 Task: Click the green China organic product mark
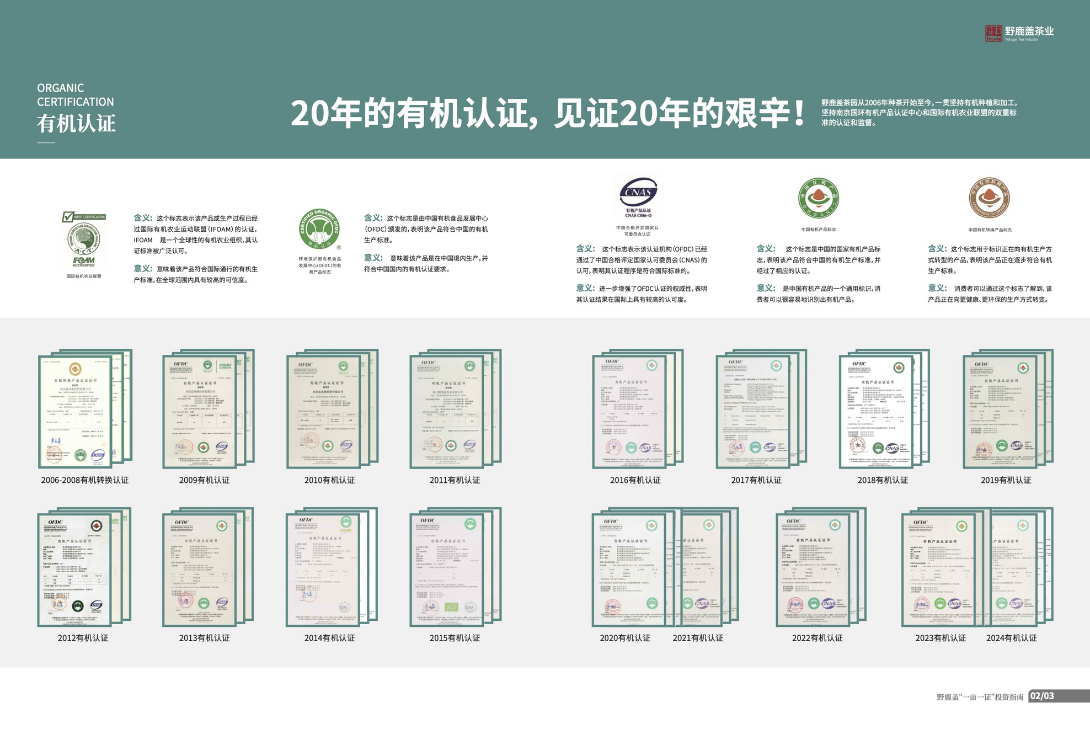819,198
